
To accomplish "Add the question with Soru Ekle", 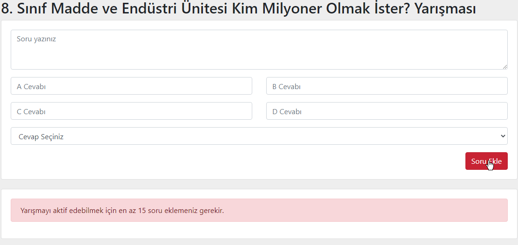I will click(486, 161).
